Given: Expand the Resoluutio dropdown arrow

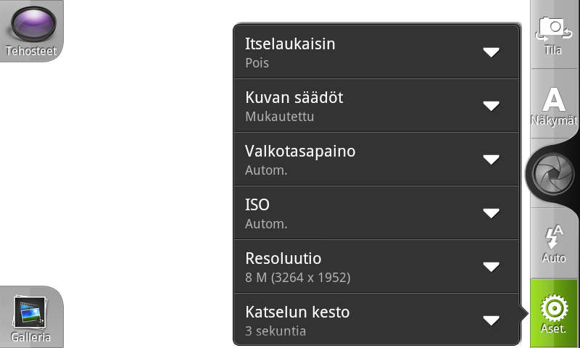Looking at the screenshot, I should coord(492,267).
